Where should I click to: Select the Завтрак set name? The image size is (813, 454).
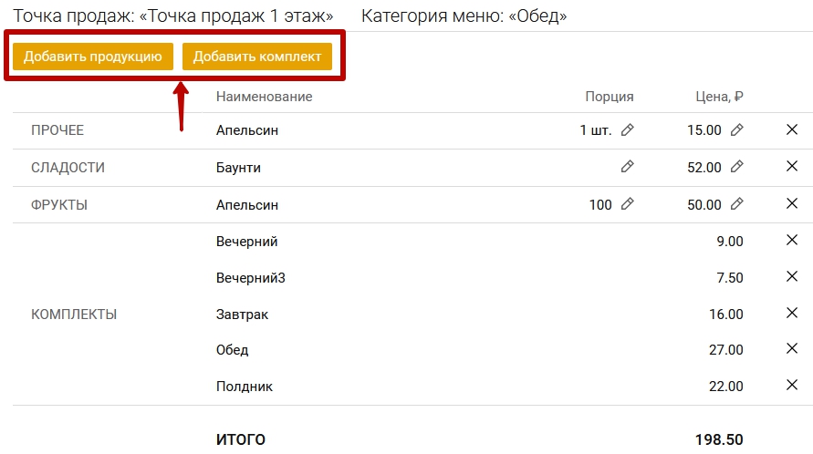click(x=242, y=315)
